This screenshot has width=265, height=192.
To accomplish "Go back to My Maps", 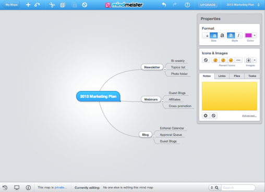I will 11,5.
